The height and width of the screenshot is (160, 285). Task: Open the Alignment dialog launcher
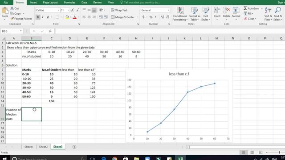pos(138,24)
